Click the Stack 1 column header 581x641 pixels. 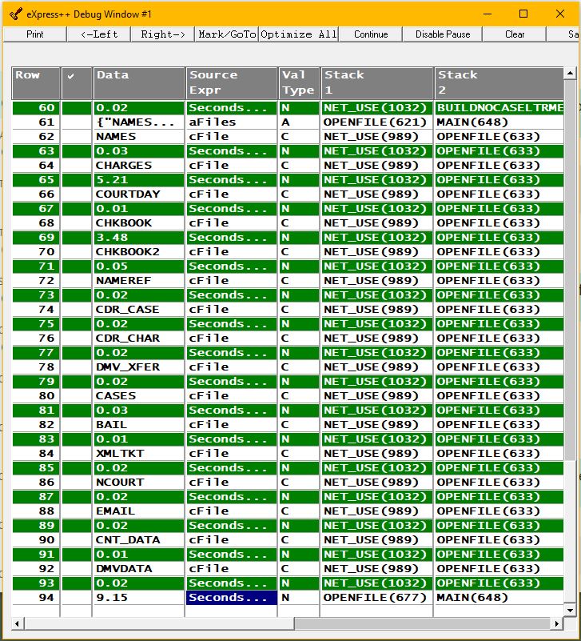377,83
